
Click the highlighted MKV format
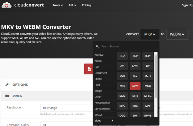click(x=135, y=86)
